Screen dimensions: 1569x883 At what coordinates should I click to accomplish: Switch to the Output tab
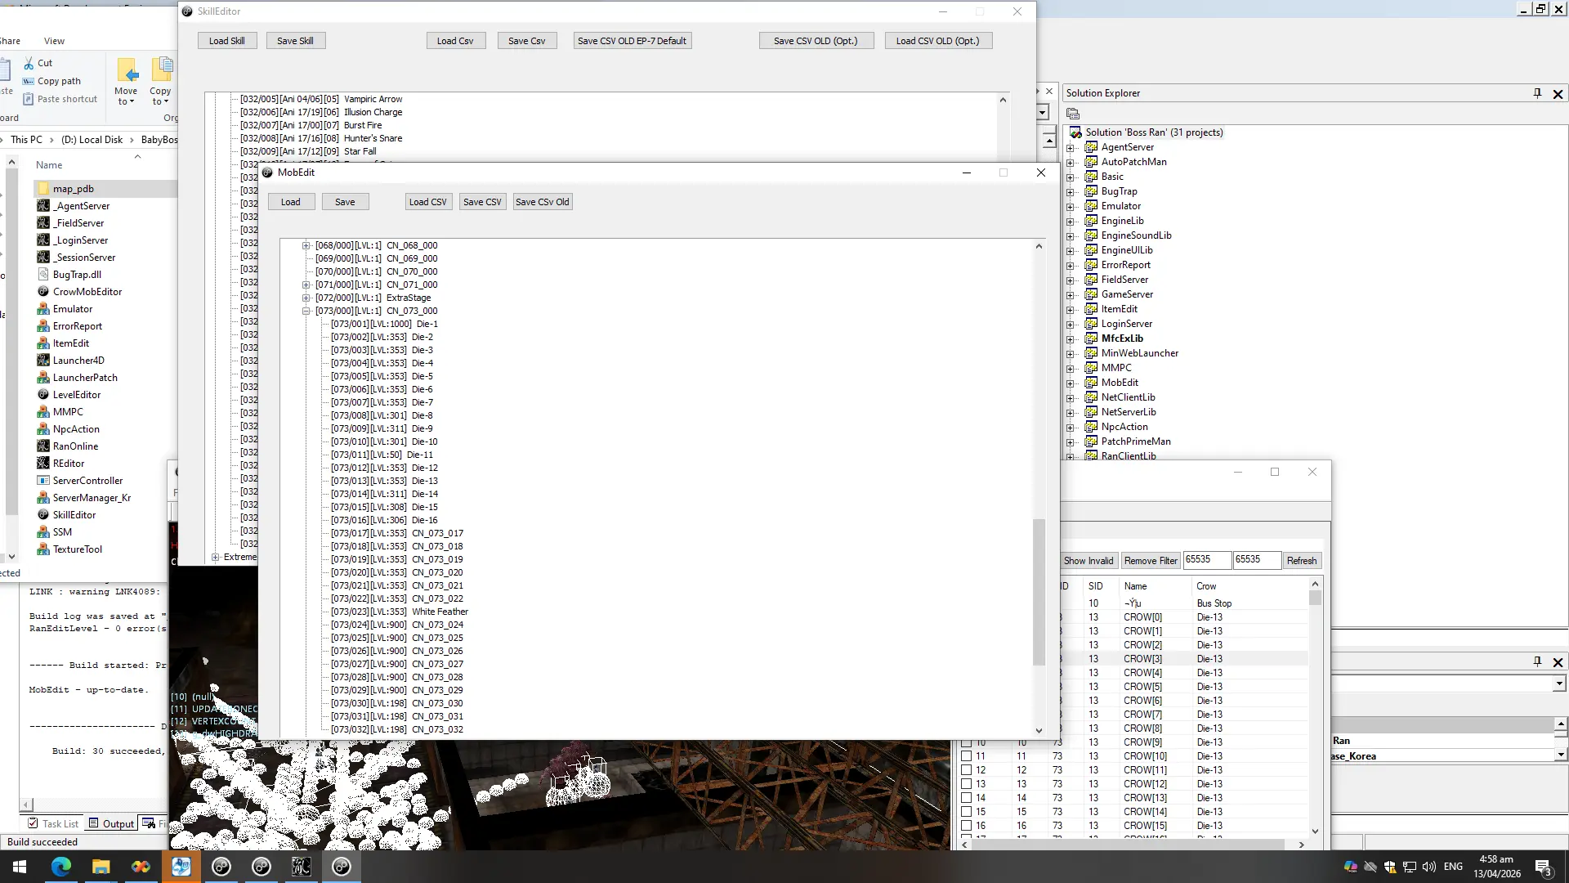pos(111,823)
